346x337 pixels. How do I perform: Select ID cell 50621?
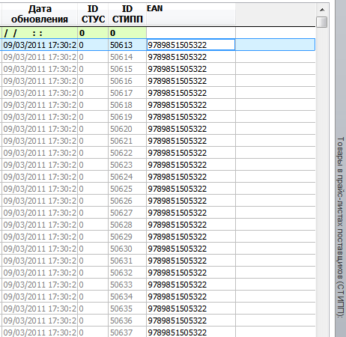[127, 141]
